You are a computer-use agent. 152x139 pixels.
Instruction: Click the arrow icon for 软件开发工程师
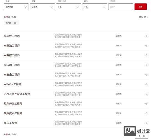146,103
